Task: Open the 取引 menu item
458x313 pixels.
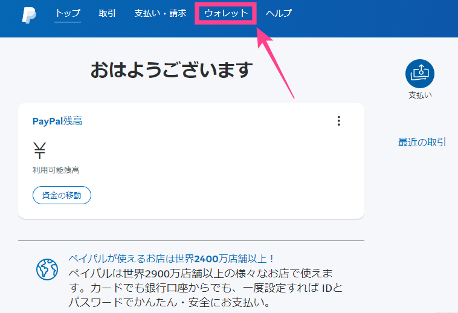Action: tap(107, 13)
